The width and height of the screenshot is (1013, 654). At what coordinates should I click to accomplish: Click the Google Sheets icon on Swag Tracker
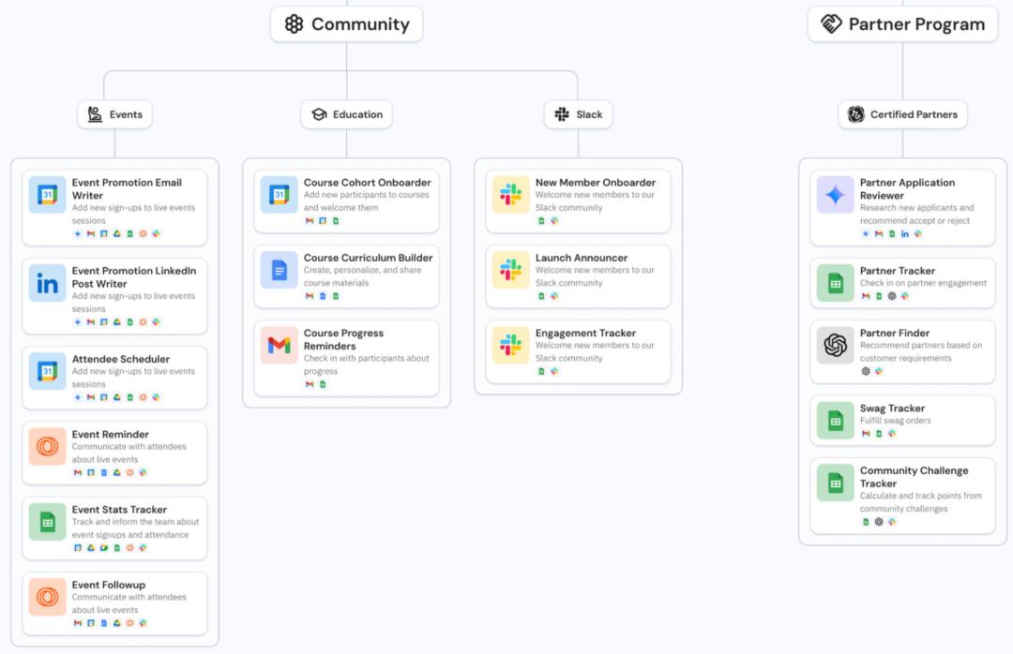(x=835, y=421)
